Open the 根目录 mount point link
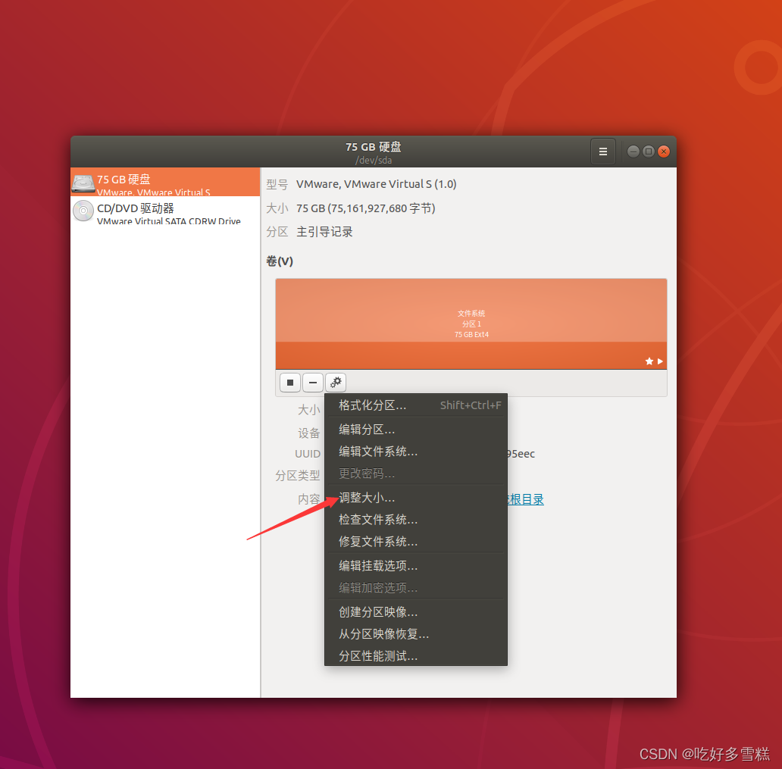The height and width of the screenshot is (769, 782). pos(526,499)
